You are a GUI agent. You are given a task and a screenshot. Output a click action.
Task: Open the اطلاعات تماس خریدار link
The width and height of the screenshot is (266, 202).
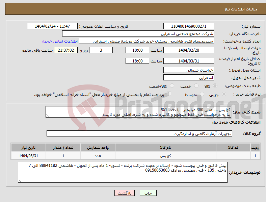(60, 41)
